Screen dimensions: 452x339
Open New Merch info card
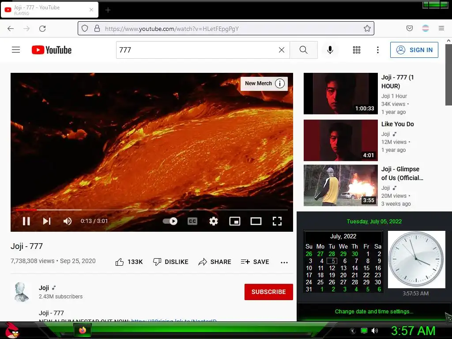[x=264, y=83]
